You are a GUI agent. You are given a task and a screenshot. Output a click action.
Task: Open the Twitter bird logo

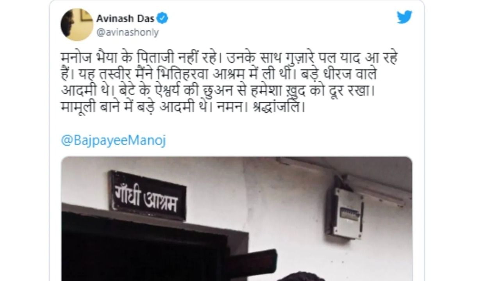(404, 18)
